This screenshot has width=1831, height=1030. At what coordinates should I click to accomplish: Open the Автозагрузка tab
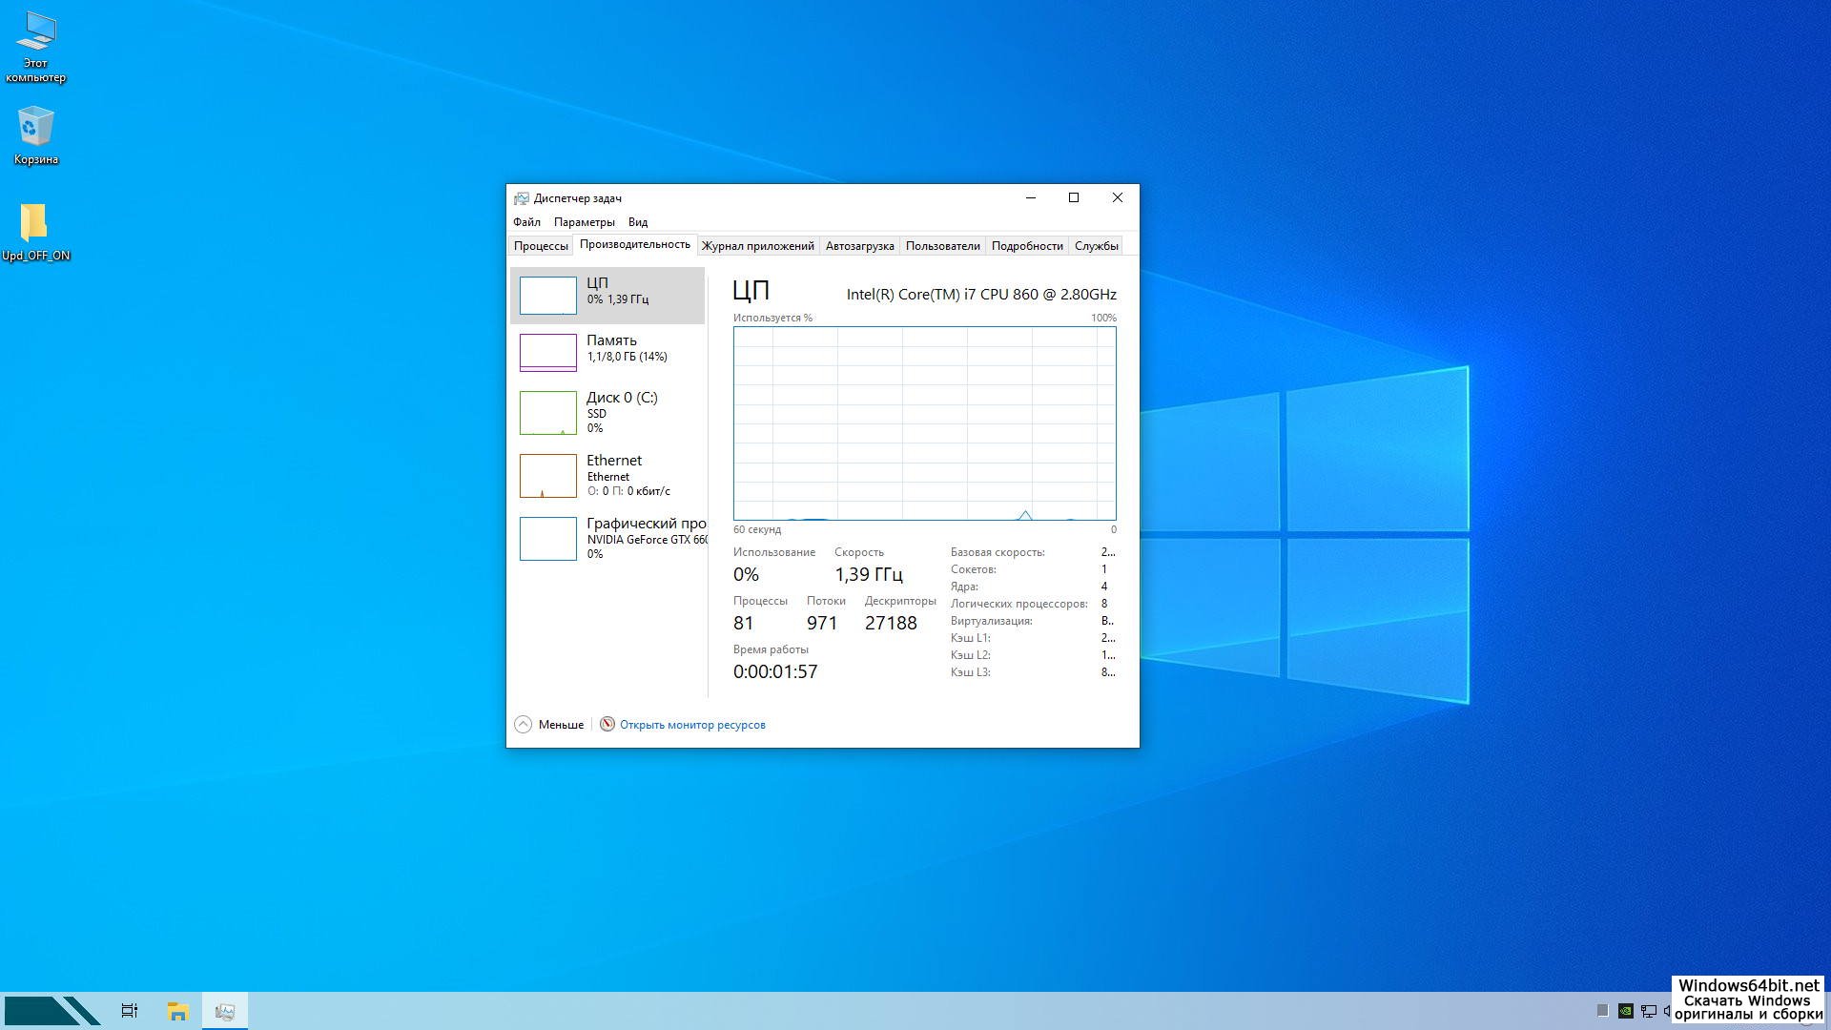[859, 246]
